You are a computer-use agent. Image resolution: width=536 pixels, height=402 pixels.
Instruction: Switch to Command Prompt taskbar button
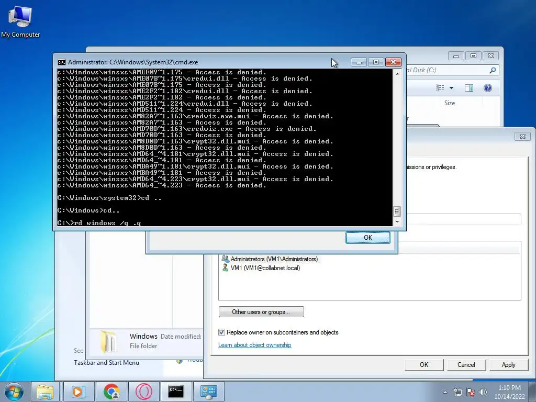coord(176,392)
